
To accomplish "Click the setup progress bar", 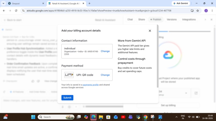I will (185, 32).
